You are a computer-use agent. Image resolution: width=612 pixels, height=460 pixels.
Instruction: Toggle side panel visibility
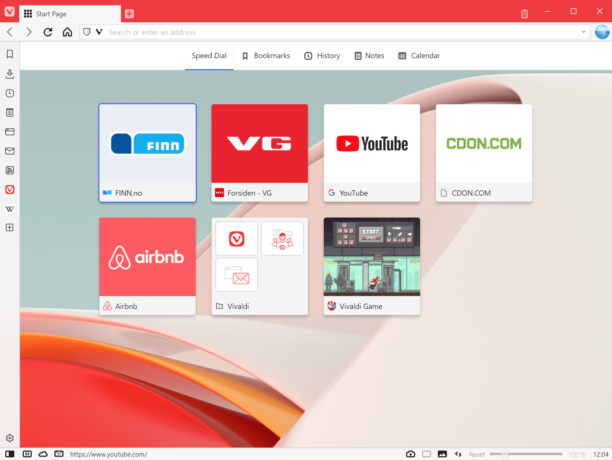point(10,454)
